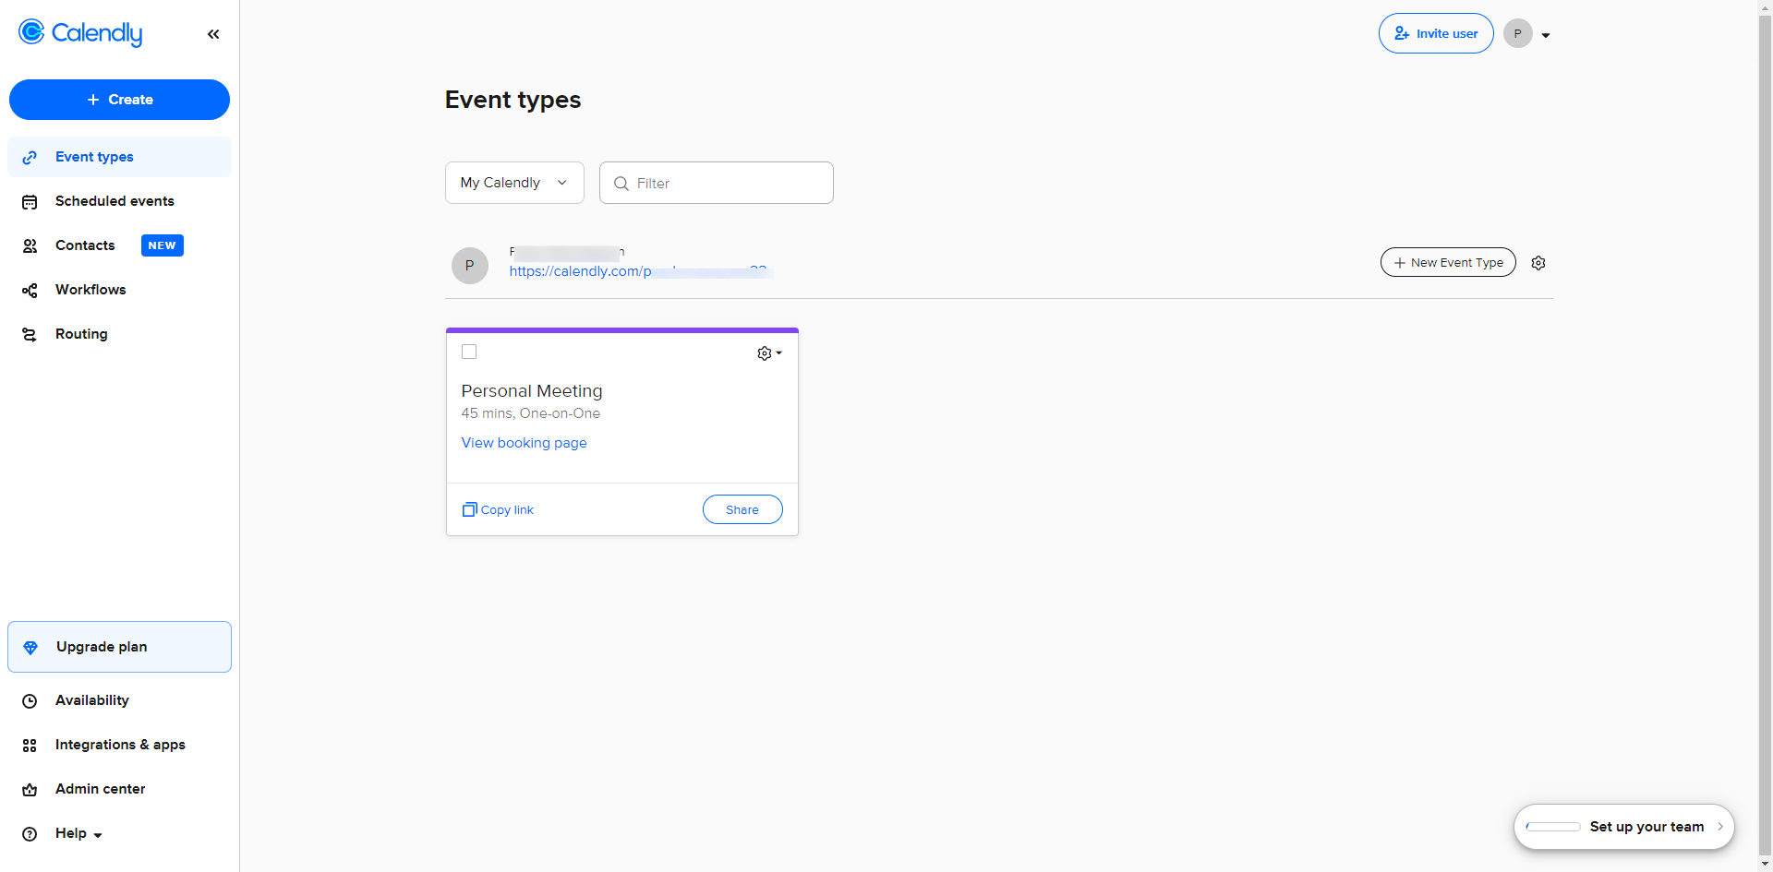Click Invite user button
The height and width of the screenshot is (872, 1773).
(x=1436, y=33)
